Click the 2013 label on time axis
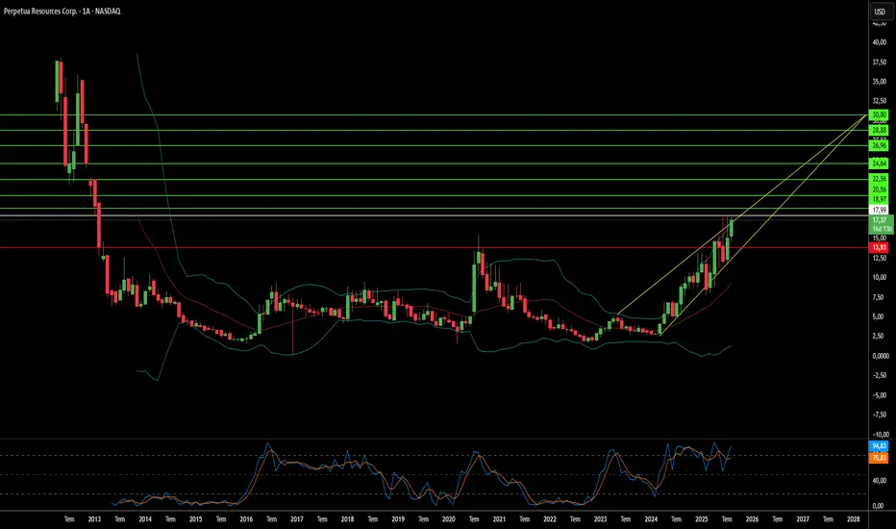The width and height of the screenshot is (896, 529). 94,518
